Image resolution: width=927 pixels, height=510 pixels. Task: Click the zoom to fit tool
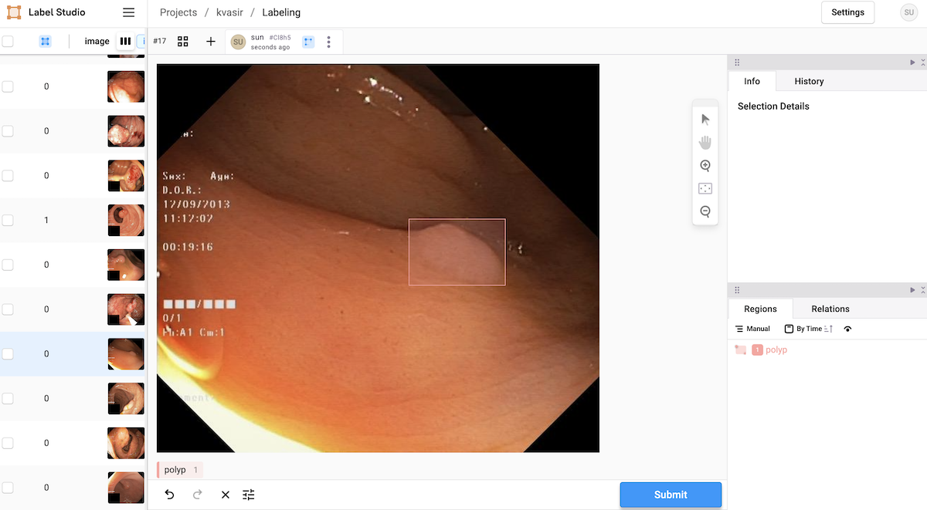pos(705,189)
